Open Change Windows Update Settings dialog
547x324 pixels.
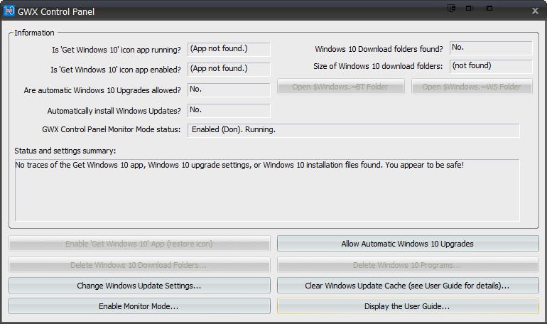(139, 286)
